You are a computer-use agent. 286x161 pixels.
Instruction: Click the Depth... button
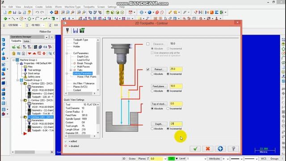pyautogui.click(x=159, y=124)
